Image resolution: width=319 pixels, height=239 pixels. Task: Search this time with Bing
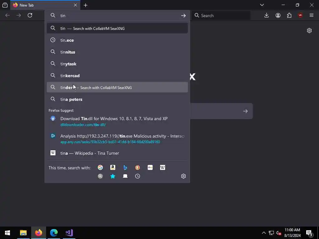pos(125,167)
